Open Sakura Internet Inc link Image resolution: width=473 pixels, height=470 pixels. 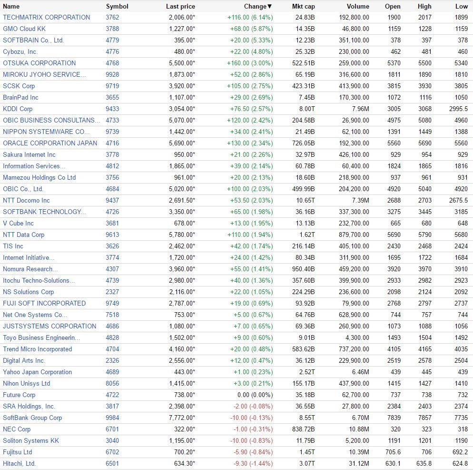29,155
